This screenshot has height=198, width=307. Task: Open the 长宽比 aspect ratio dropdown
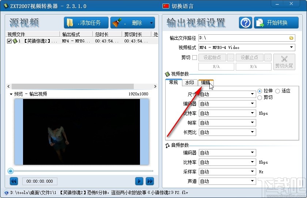(227, 132)
